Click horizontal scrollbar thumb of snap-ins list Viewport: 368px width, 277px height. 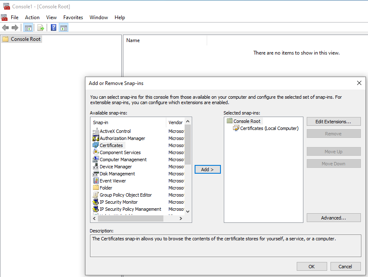tap(131, 218)
